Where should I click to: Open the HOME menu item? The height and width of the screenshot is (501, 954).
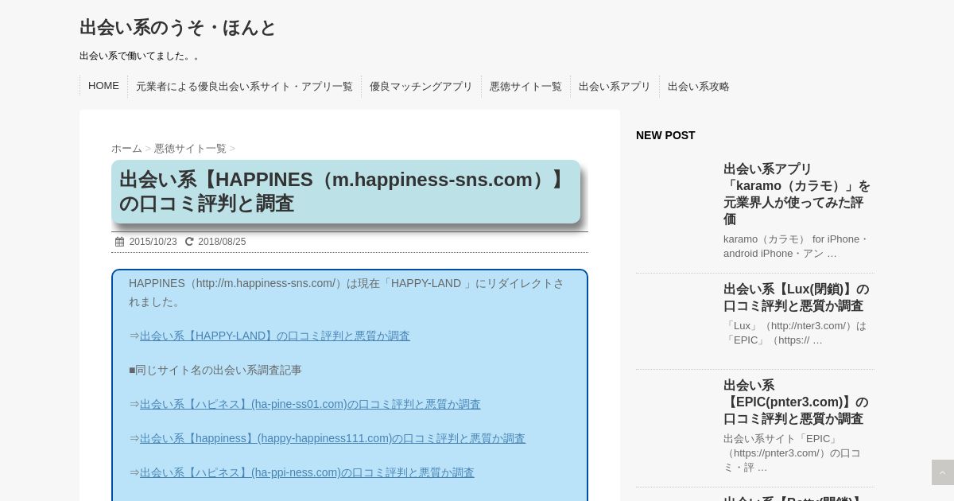tap(103, 86)
